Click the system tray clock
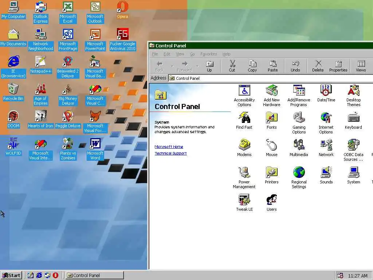 coord(358,276)
